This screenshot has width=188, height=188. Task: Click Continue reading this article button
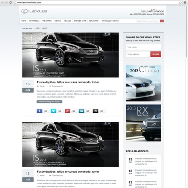click(x=49, y=102)
